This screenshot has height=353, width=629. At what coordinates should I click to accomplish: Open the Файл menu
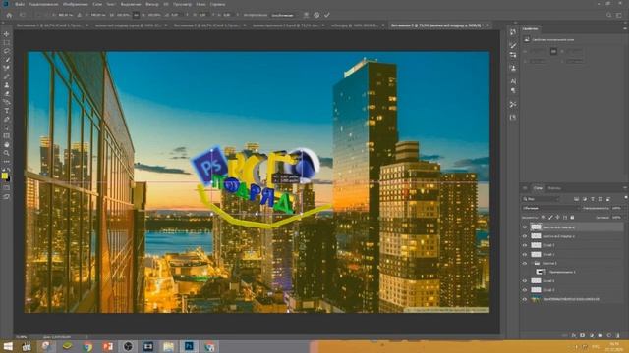pos(20,4)
